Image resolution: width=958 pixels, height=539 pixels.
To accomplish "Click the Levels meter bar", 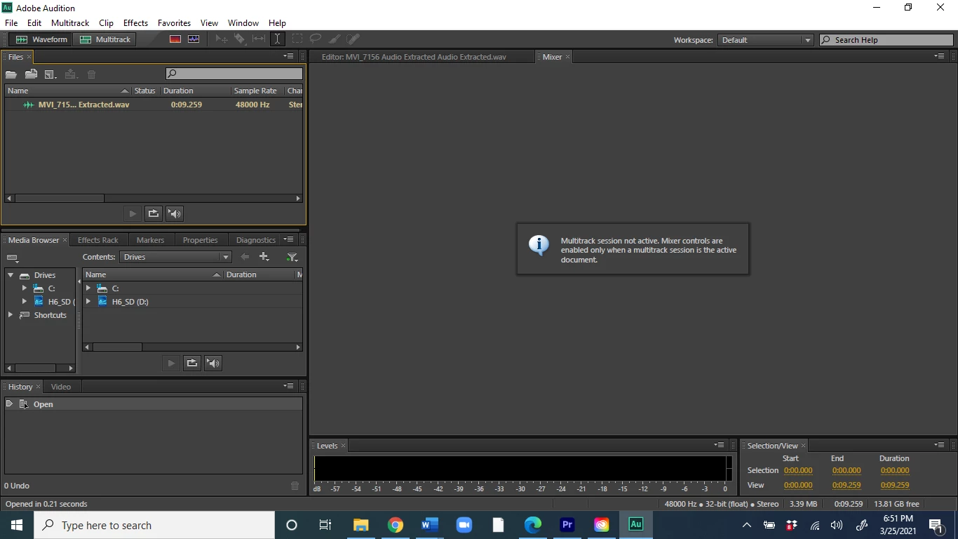I will [523, 468].
